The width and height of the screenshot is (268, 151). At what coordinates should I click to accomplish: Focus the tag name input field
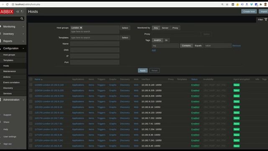tap(165, 46)
